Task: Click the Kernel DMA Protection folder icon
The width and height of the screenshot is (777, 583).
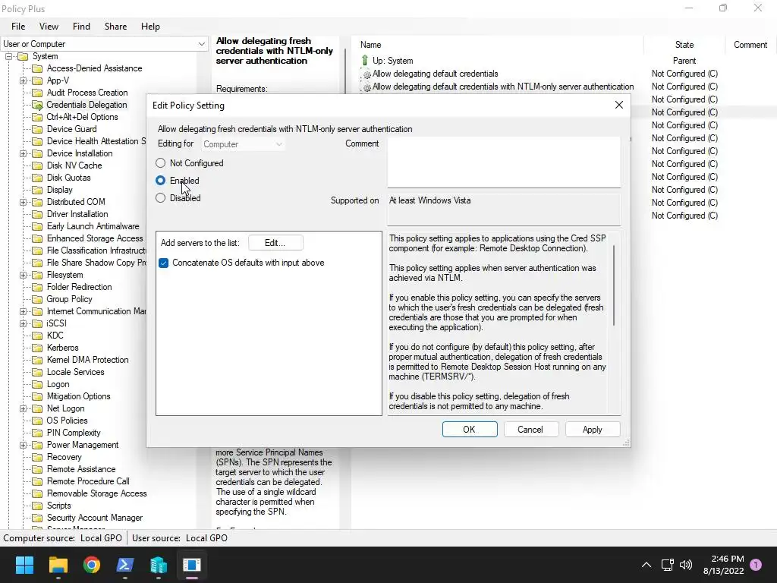Action: [37, 360]
